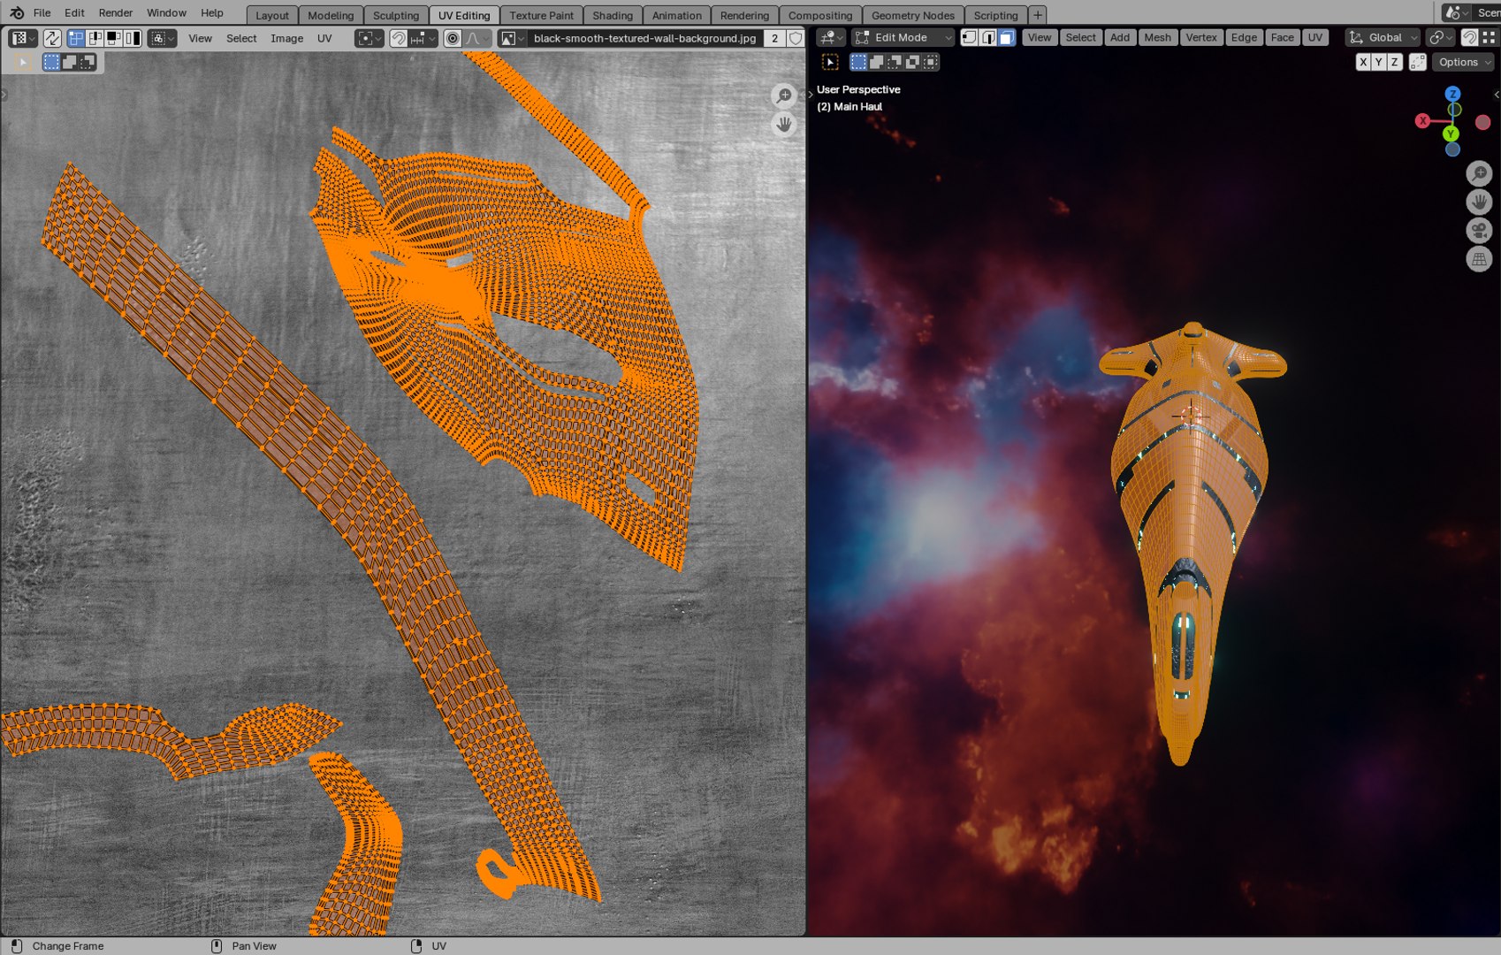Viewport: 1501px width, 955px height.
Task: Open the UV editor type dropdown
Action: tap(22, 38)
